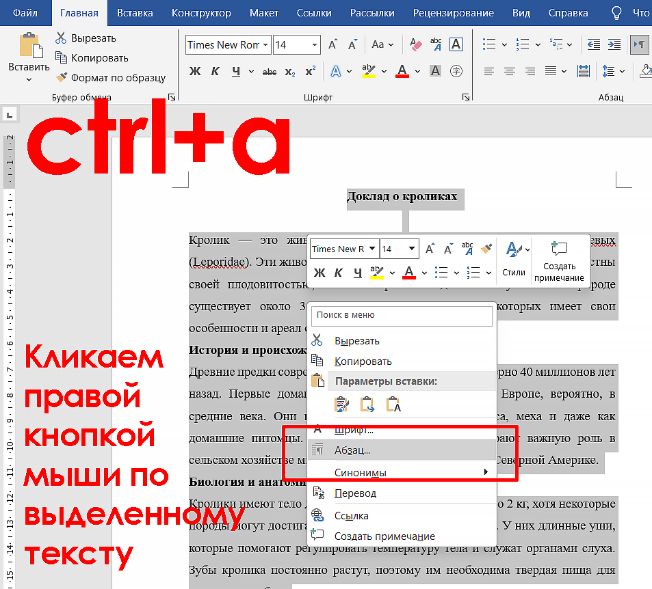The image size is (652, 589).
Task: Open Font (Шрифт) dialog launcher
Action: click(x=466, y=97)
